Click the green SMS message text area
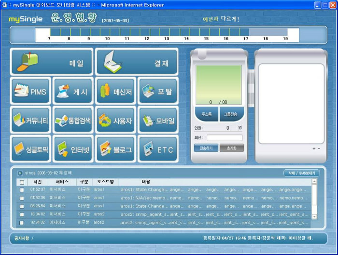Screen dimensions: 338x255 pos(219,85)
